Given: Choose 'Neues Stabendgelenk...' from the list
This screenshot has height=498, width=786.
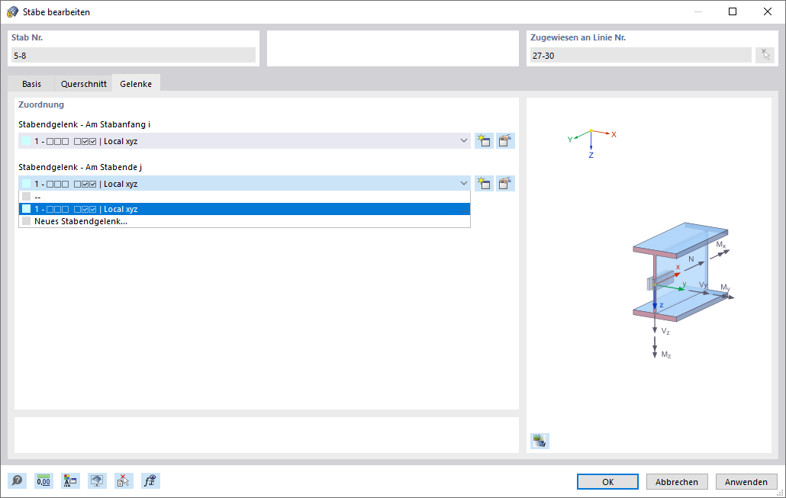Looking at the screenshot, I should pyautogui.click(x=245, y=221).
